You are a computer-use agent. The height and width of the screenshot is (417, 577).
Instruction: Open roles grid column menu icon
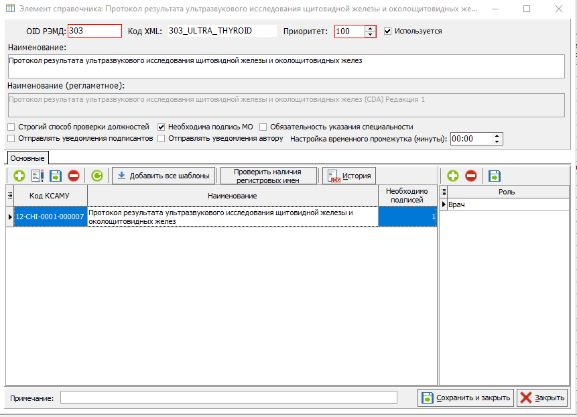(444, 192)
